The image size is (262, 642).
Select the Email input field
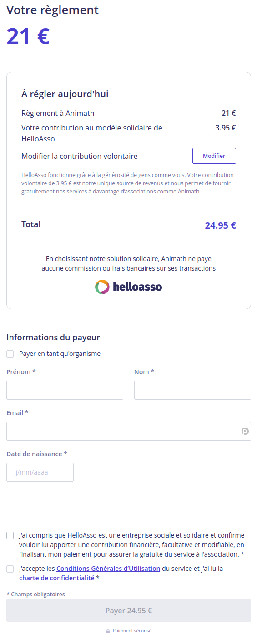(129, 431)
